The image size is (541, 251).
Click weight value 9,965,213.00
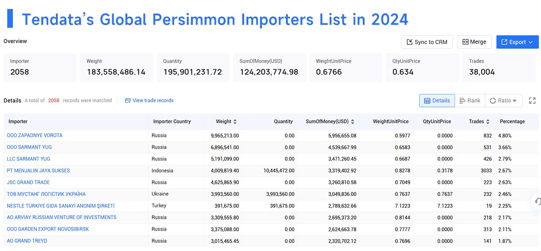pos(225,136)
